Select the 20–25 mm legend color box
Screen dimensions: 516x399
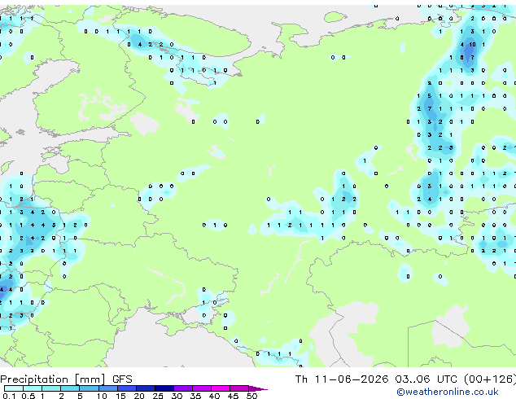tap(146, 388)
